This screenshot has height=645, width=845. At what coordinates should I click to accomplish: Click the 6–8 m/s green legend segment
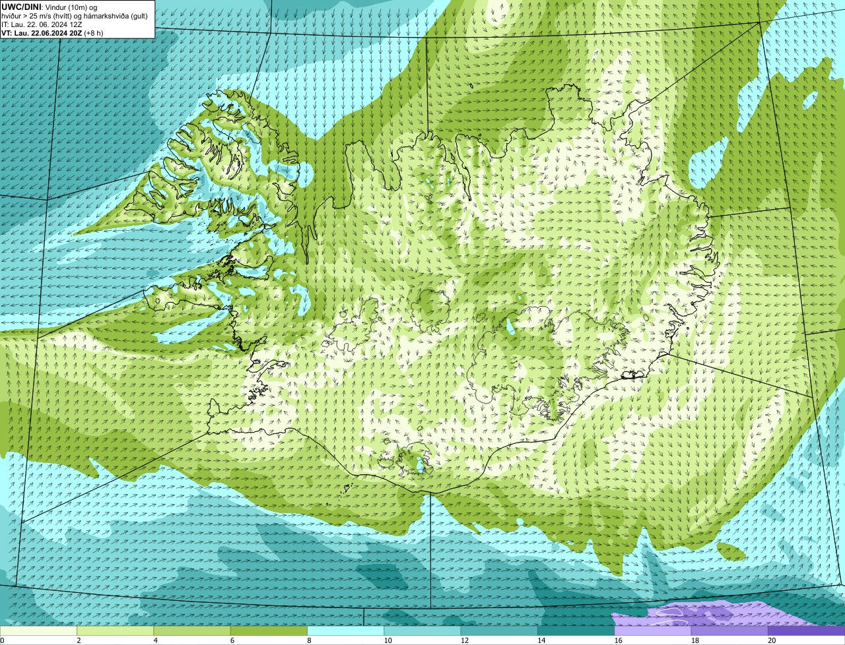[x=269, y=631]
